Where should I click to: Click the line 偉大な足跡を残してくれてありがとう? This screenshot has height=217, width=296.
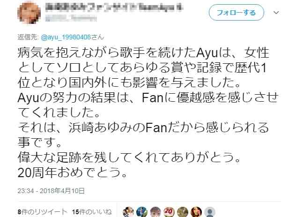pos(129,157)
